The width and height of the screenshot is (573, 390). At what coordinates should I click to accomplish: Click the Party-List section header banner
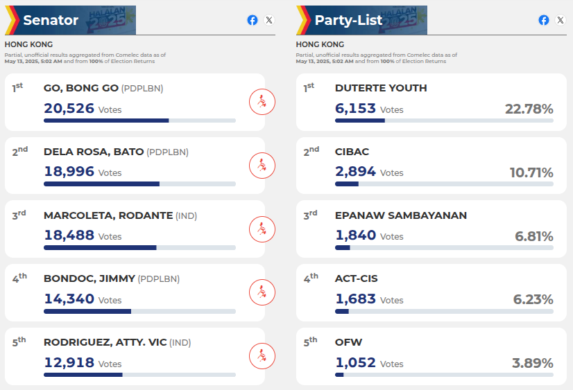(x=361, y=20)
